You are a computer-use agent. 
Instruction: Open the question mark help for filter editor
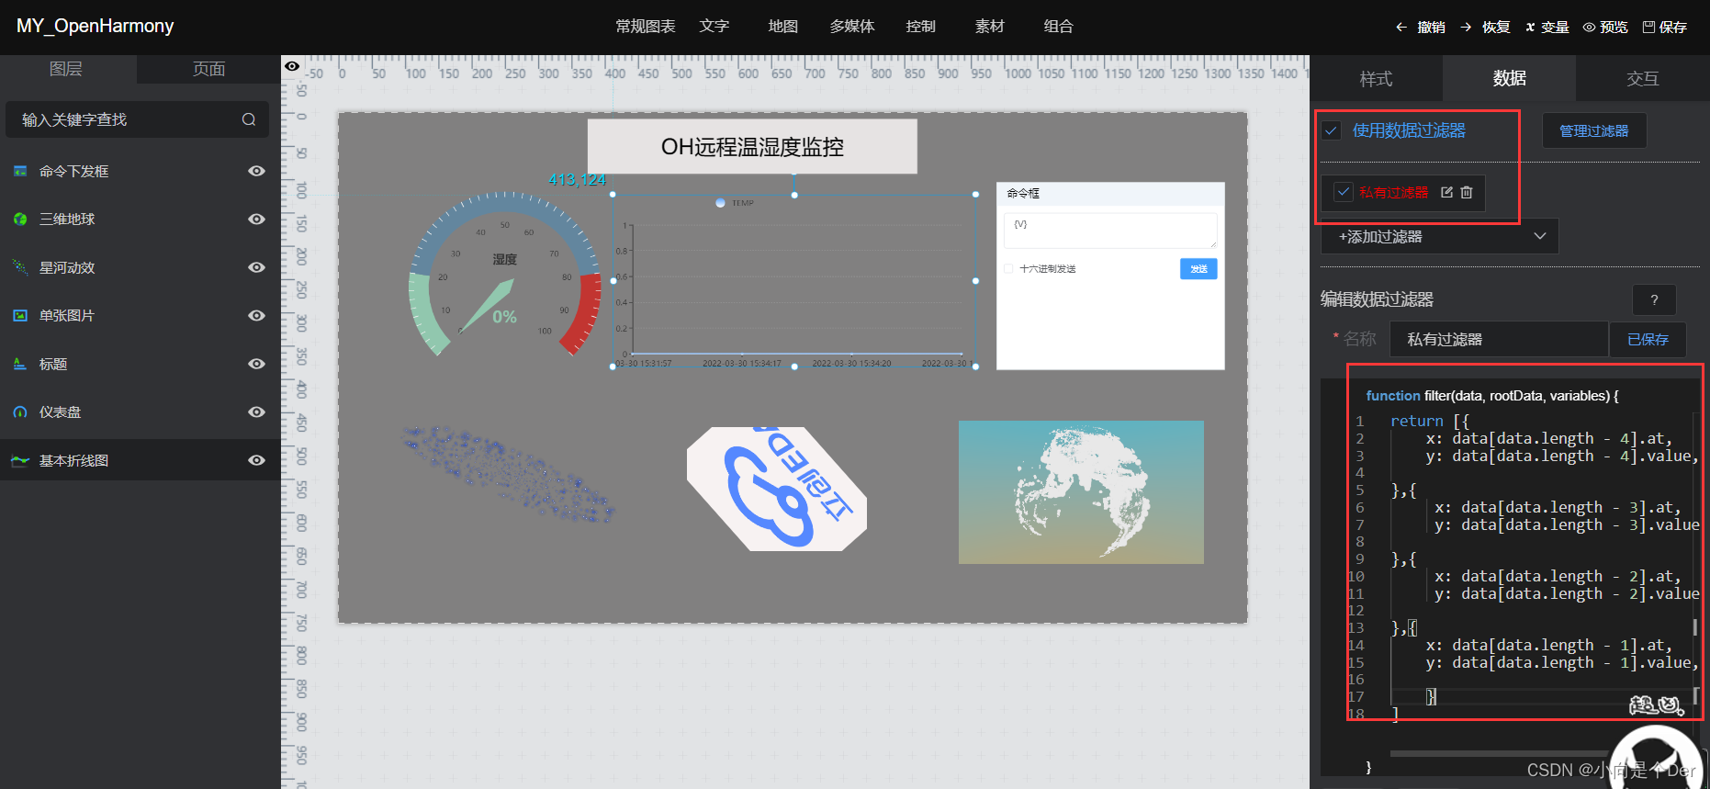pyautogui.click(x=1654, y=299)
